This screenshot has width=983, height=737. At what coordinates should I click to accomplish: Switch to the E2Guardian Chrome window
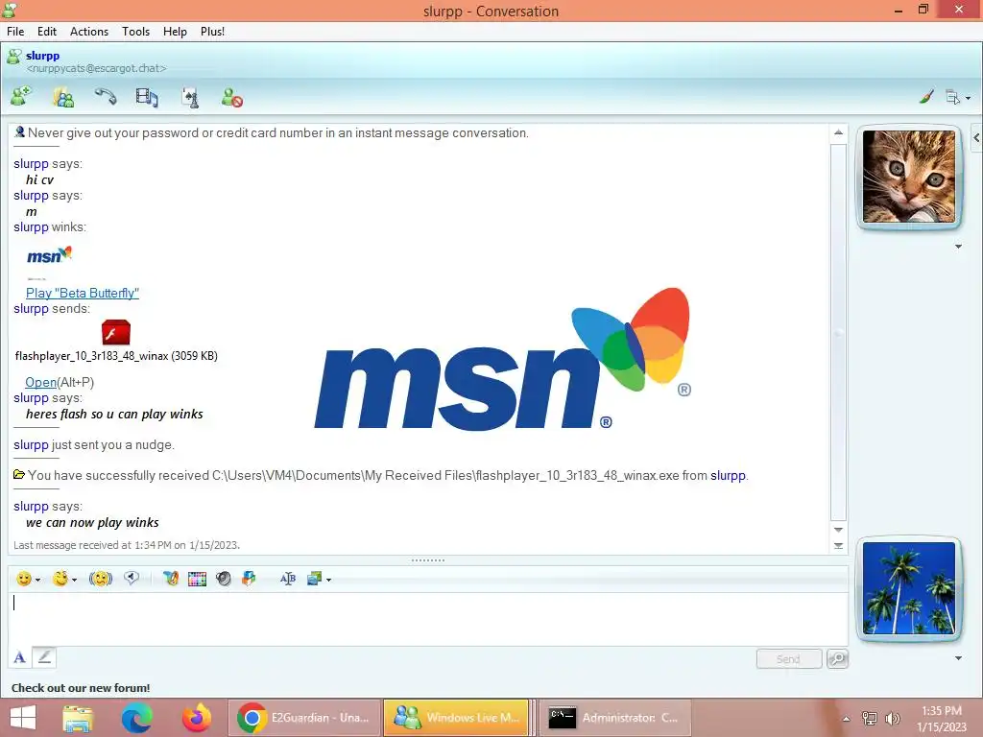304,718
